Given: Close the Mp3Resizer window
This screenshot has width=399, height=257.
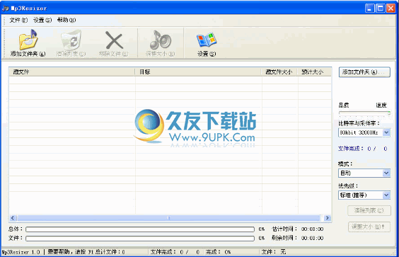Looking at the screenshot, I should [x=391, y=8].
